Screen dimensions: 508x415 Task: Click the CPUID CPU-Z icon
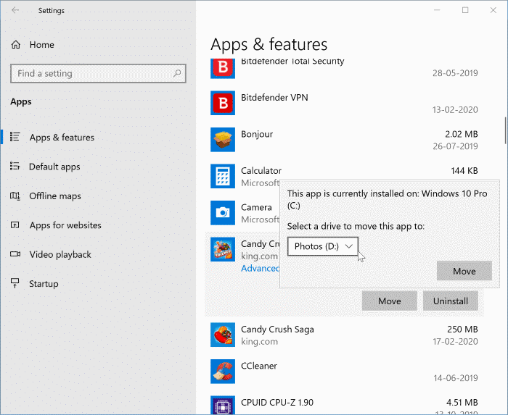(223, 405)
